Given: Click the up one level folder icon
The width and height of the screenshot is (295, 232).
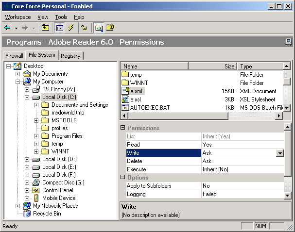Looking at the screenshot, I should pos(45,28).
